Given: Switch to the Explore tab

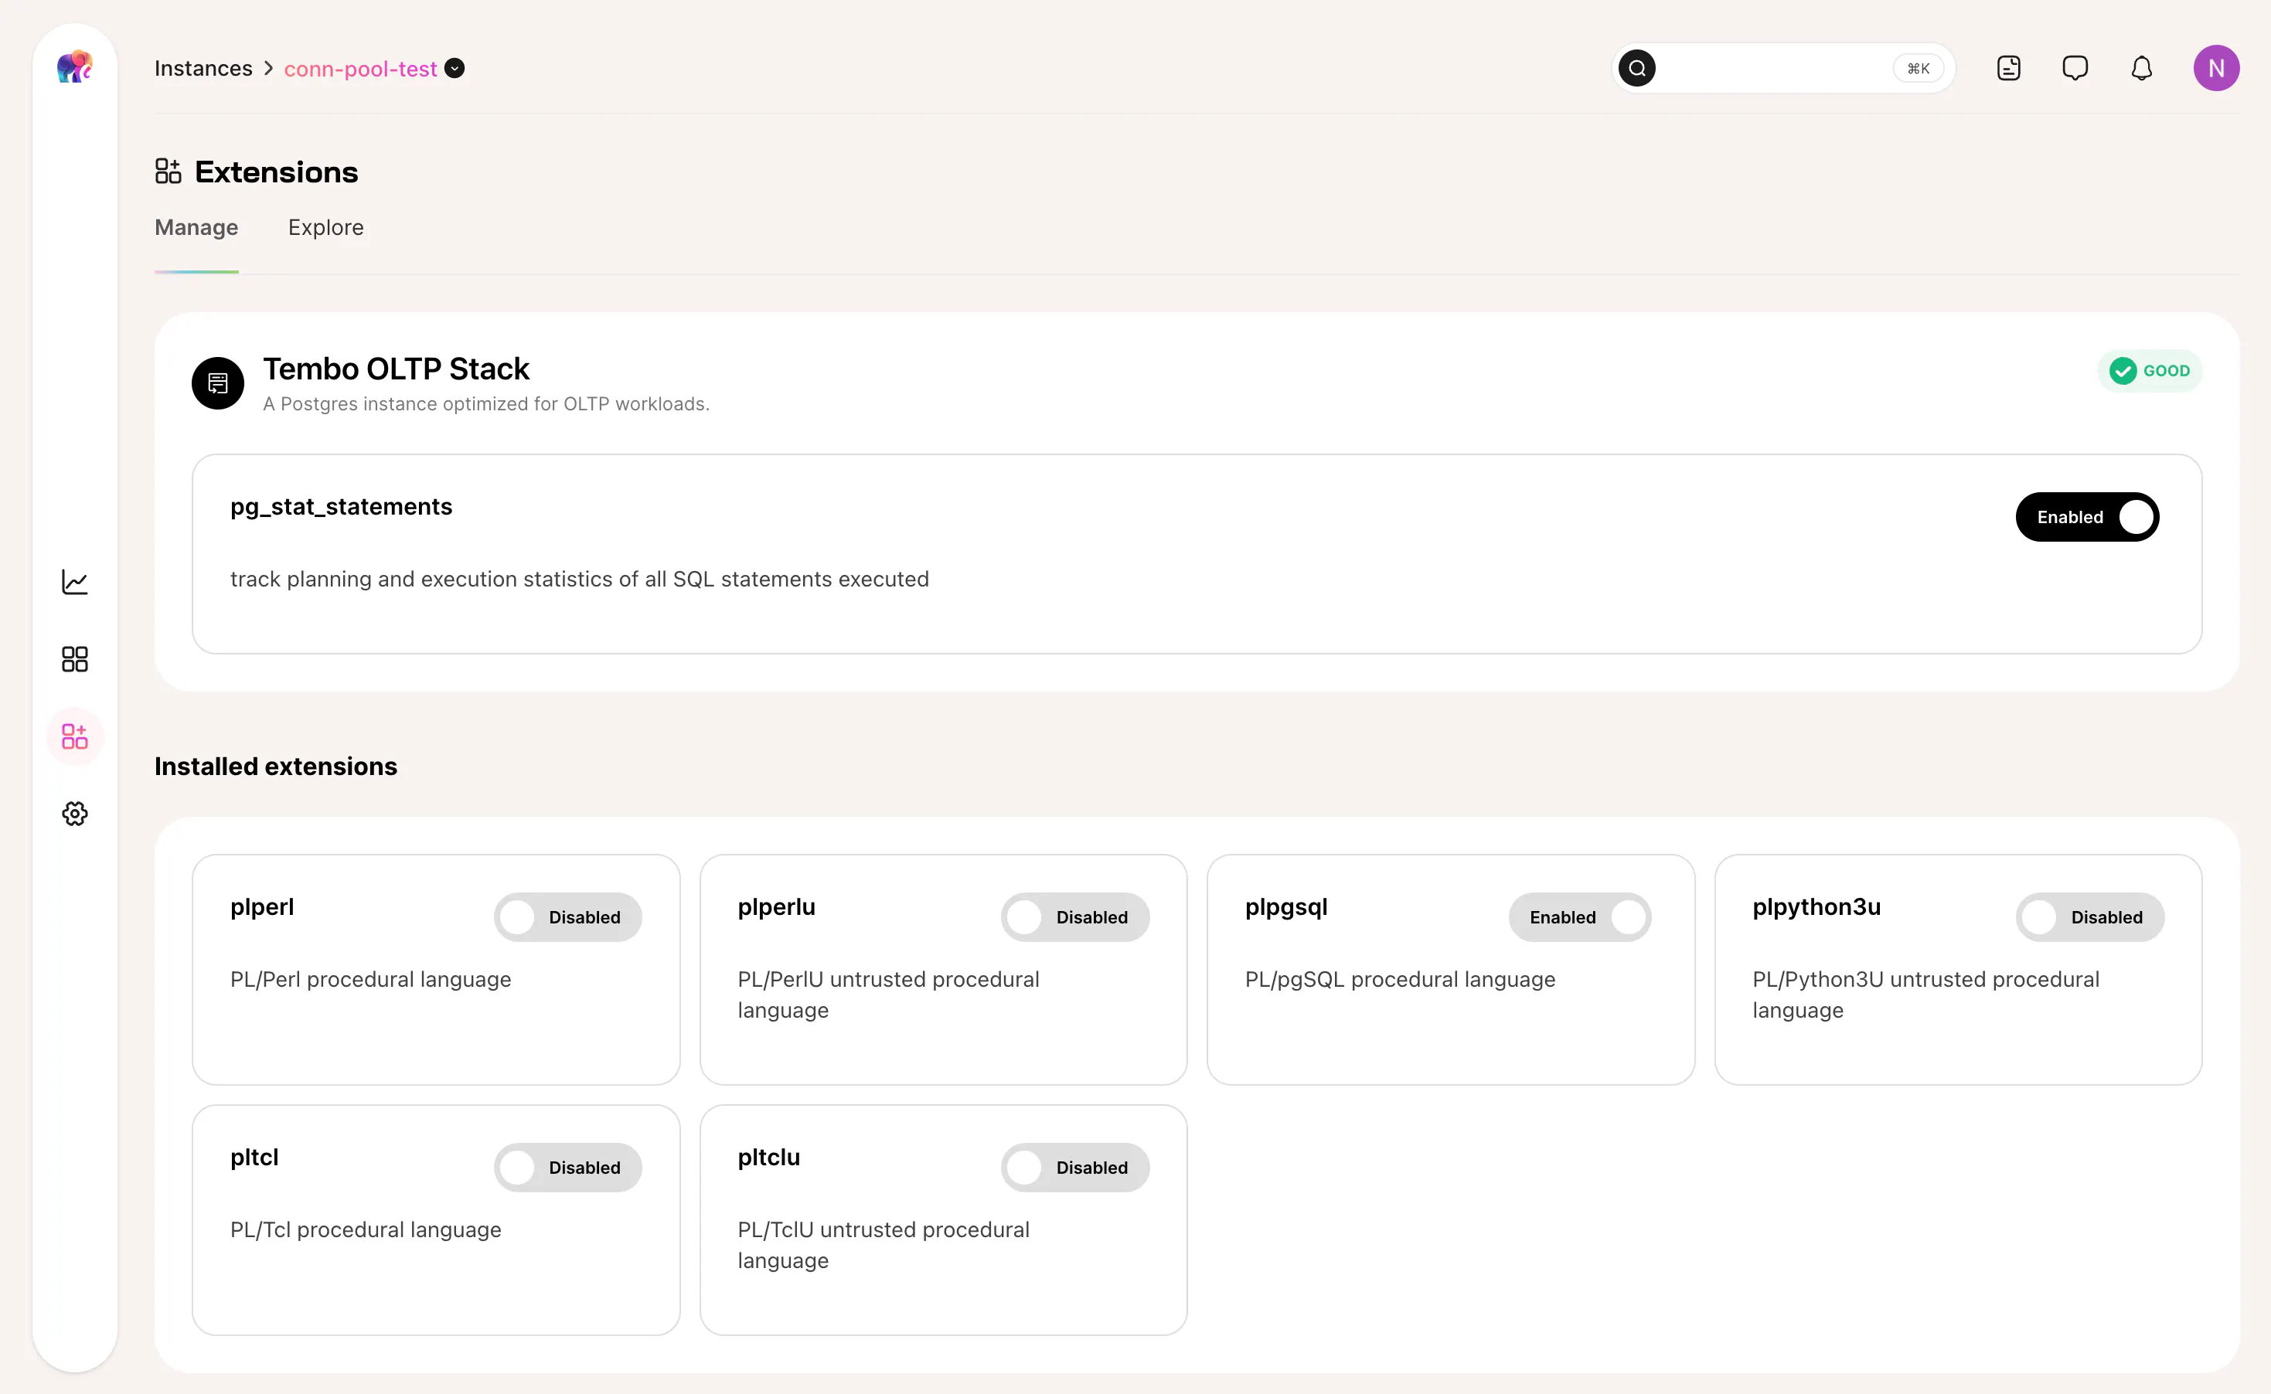Looking at the screenshot, I should 325,228.
